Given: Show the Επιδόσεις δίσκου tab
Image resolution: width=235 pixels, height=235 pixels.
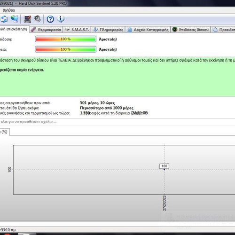Looking at the screenshot, I should (x=190, y=30).
